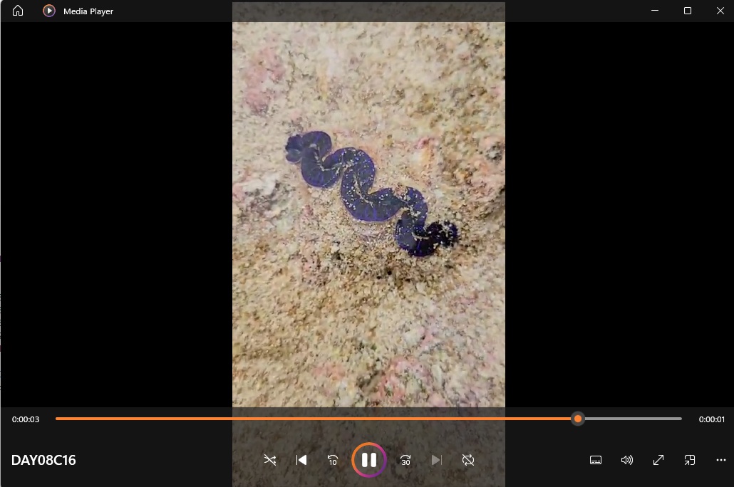Screen dimensions: 734x487
Task: Skip back 10 seconds
Action: 333,460
